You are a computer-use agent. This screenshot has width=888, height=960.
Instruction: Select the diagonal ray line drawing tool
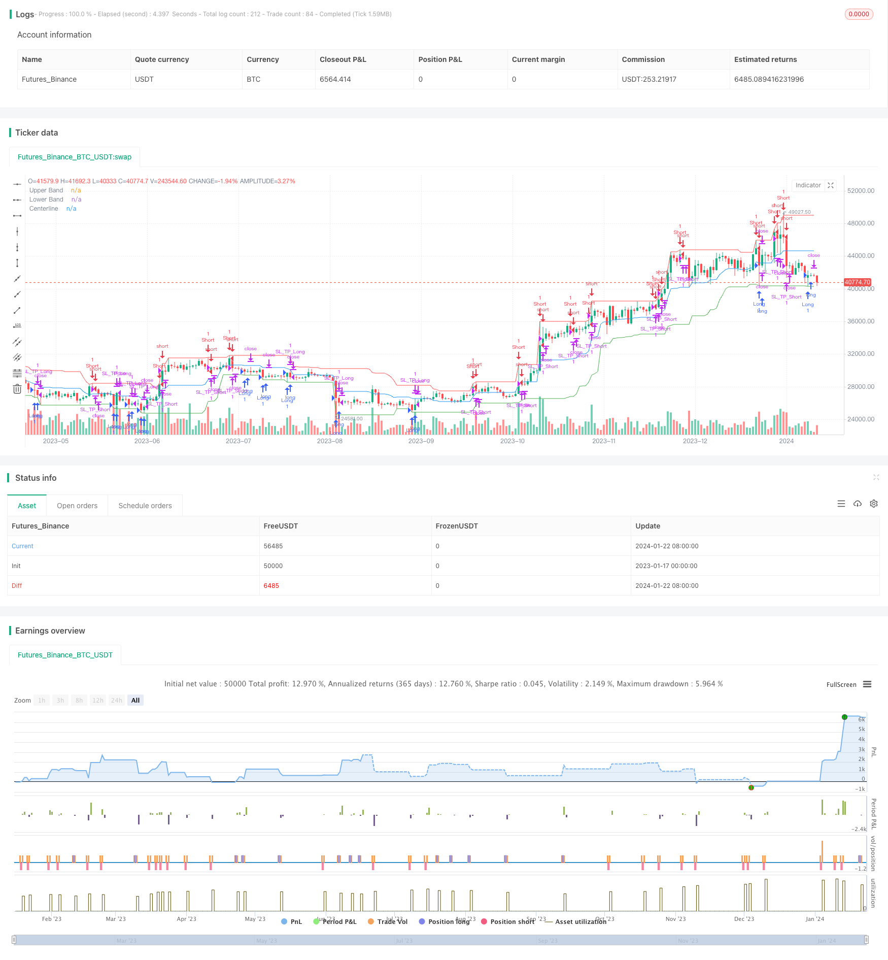pos(17,294)
